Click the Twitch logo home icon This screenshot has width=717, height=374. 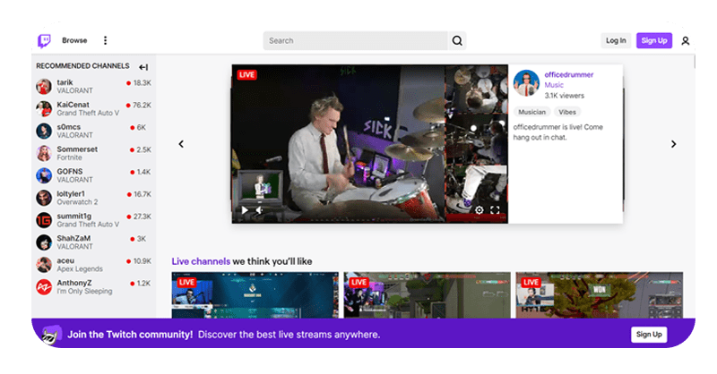[44, 40]
